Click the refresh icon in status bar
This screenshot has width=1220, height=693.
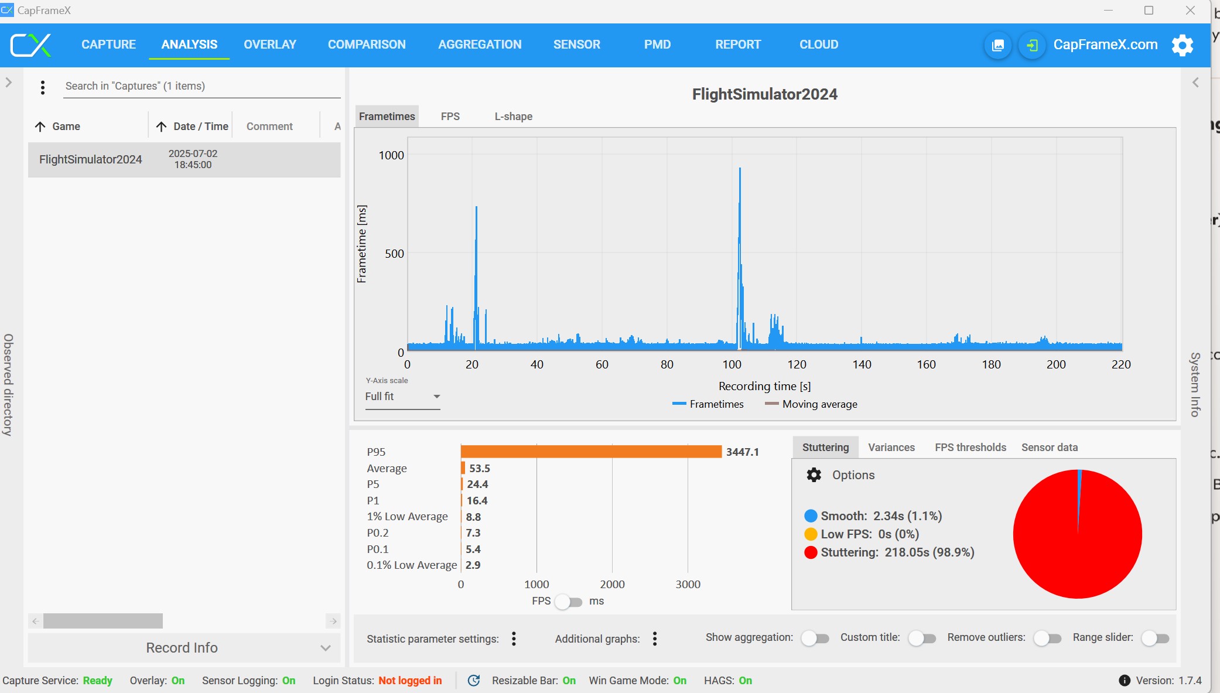pyautogui.click(x=474, y=680)
